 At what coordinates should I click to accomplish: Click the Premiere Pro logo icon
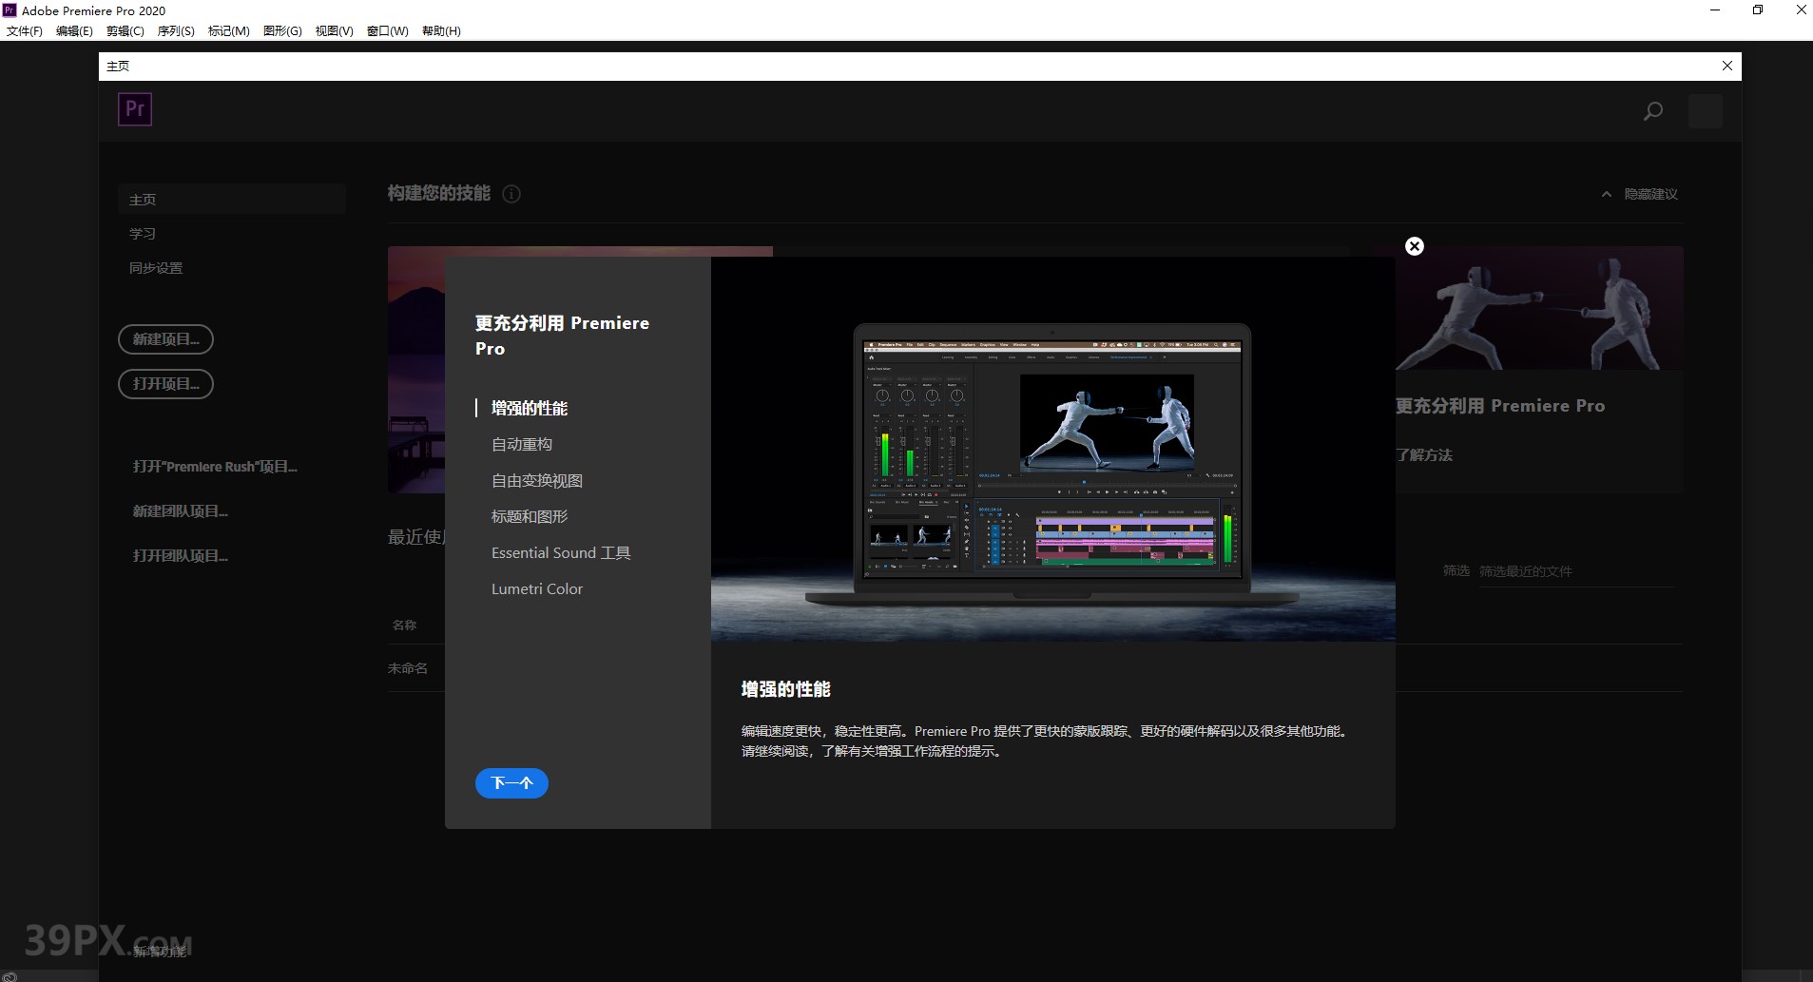[135, 109]
